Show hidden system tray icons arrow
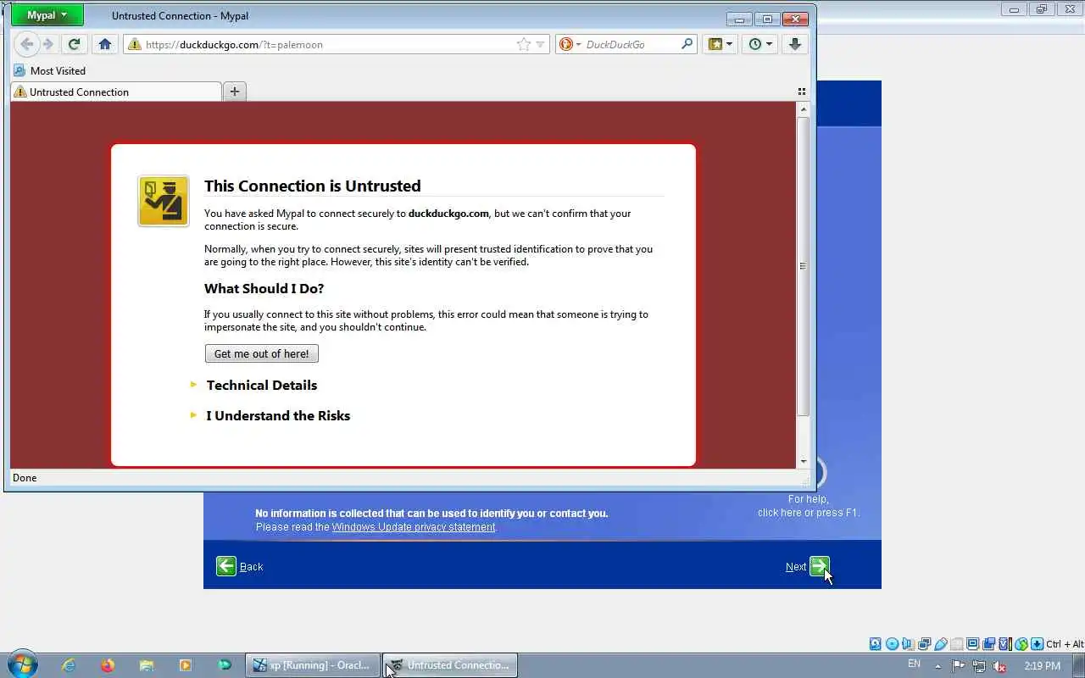This screenshot has width=1085, height=678. click(938, 665)
